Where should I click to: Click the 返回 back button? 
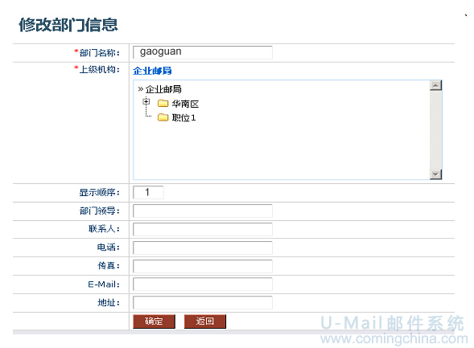(x=205, y=321)
